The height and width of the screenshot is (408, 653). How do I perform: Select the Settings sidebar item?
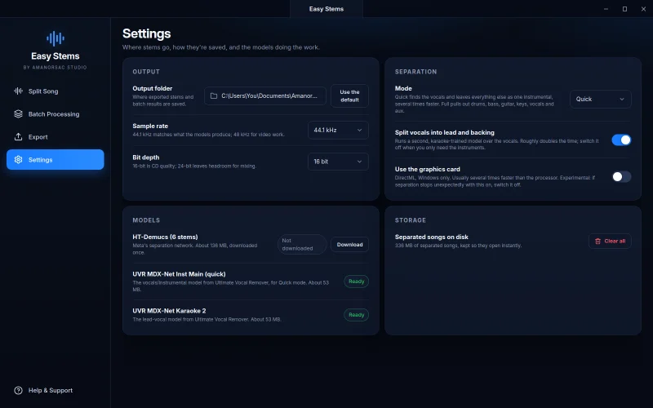tap(55, 159)
